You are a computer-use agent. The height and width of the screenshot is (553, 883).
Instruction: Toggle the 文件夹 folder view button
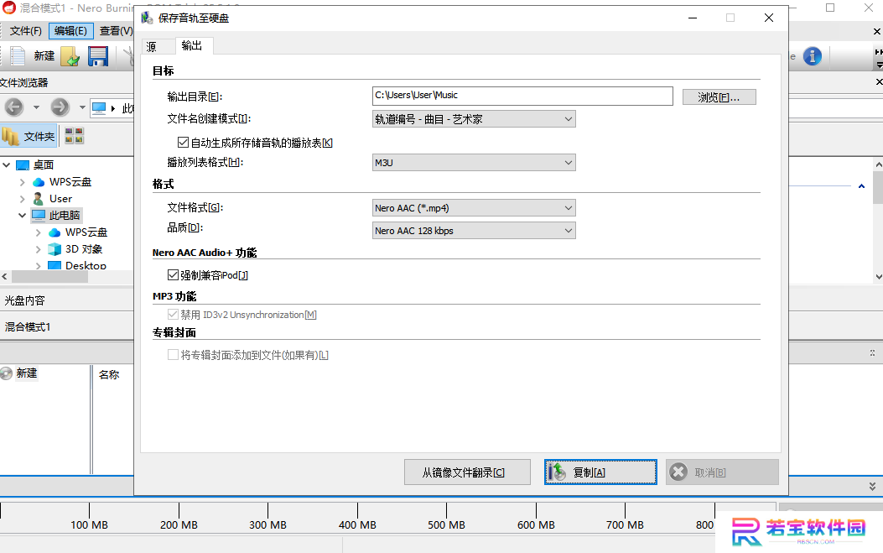[29, 137]
